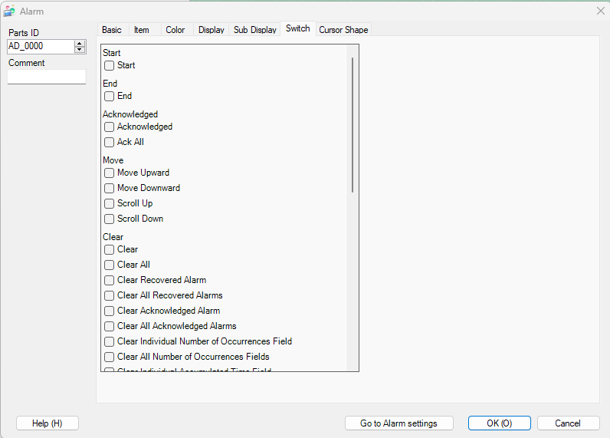Select the Switch tab
The width and height of the screenshot is (610, 438).
pyautogui.click(x=298, y=28)
